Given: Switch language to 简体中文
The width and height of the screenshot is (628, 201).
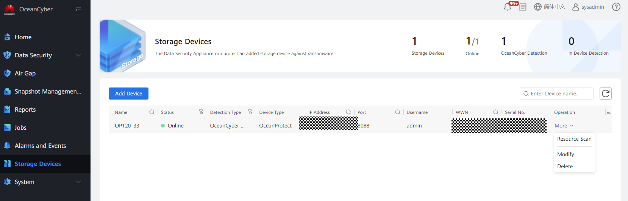Looking at the screenshot, I should [550, 7].
